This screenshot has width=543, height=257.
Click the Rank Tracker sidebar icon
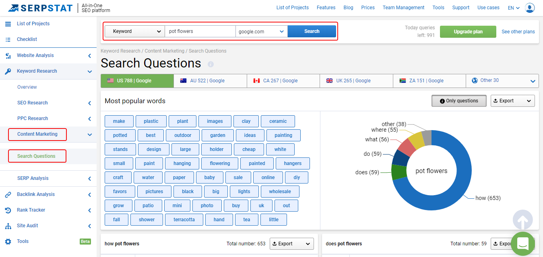8,210
